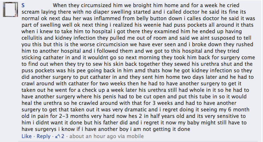This screenshot has width=263, height=142.
Task: Reply to this comment
Action: (43, 136)
